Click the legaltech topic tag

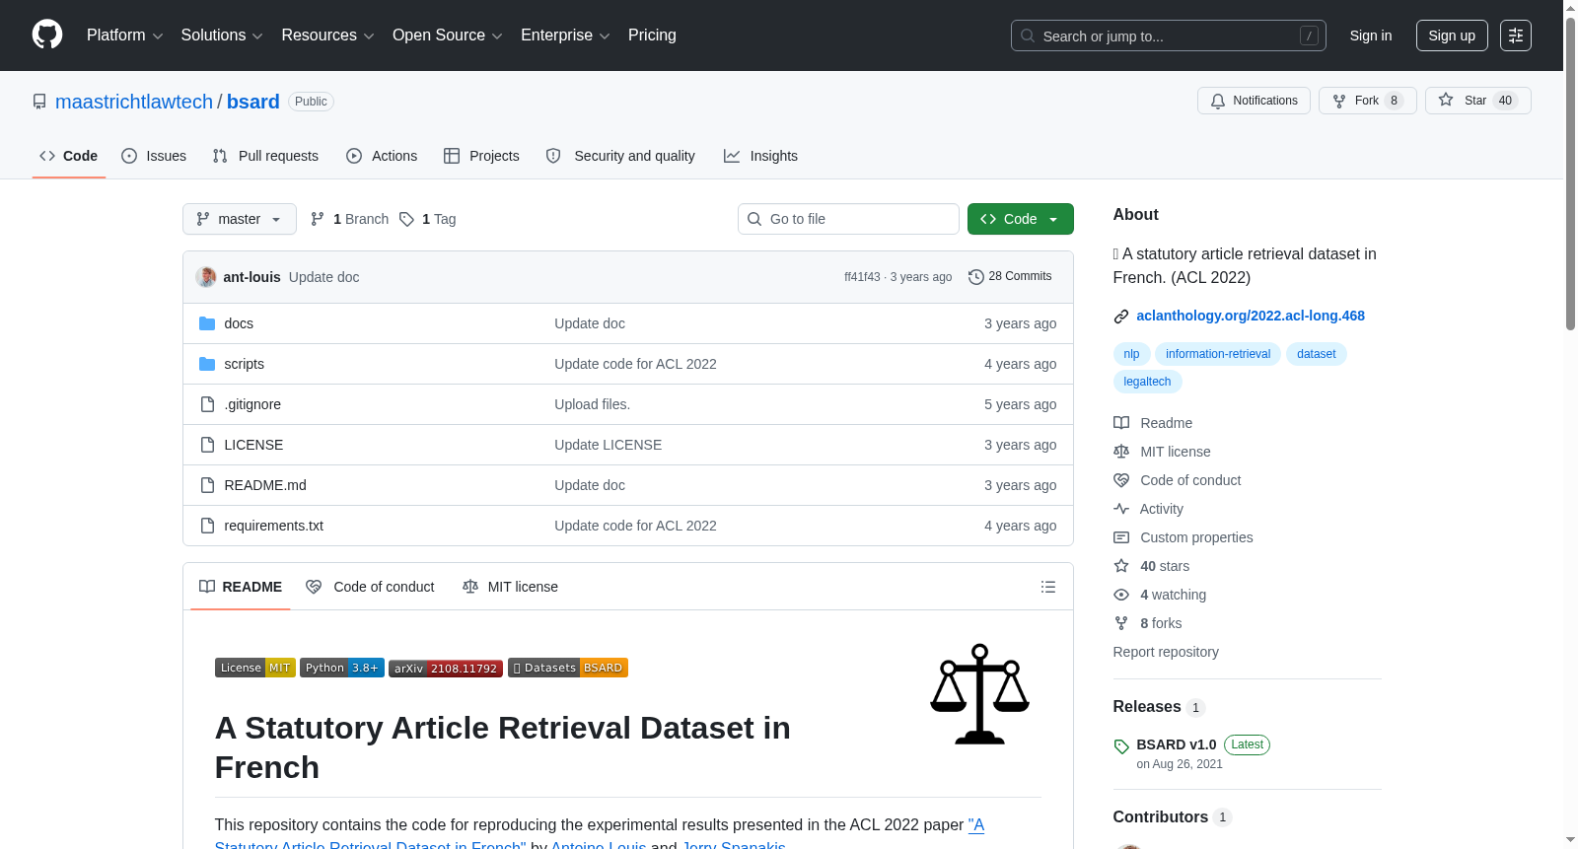(1147, 382)
